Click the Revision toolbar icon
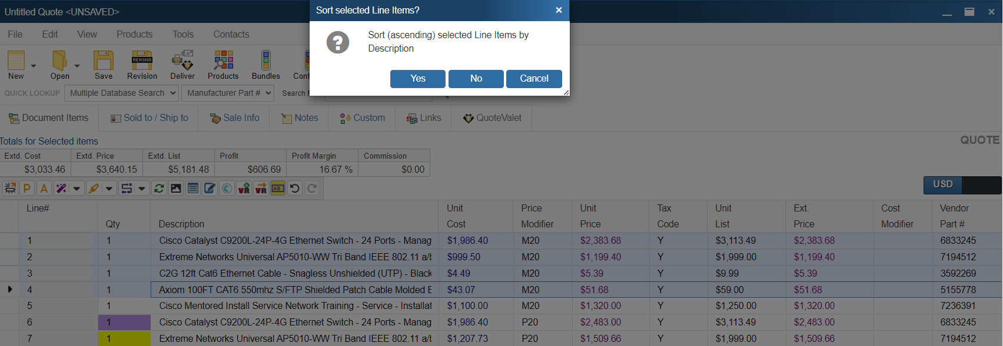 coord(142,61)
